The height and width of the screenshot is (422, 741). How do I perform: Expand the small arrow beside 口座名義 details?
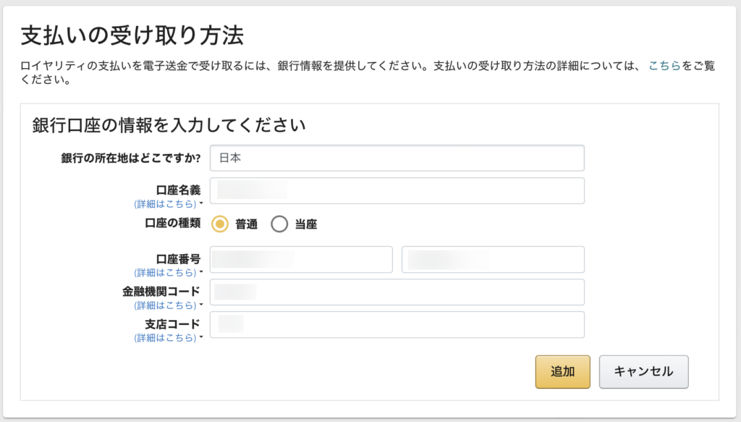201,205
